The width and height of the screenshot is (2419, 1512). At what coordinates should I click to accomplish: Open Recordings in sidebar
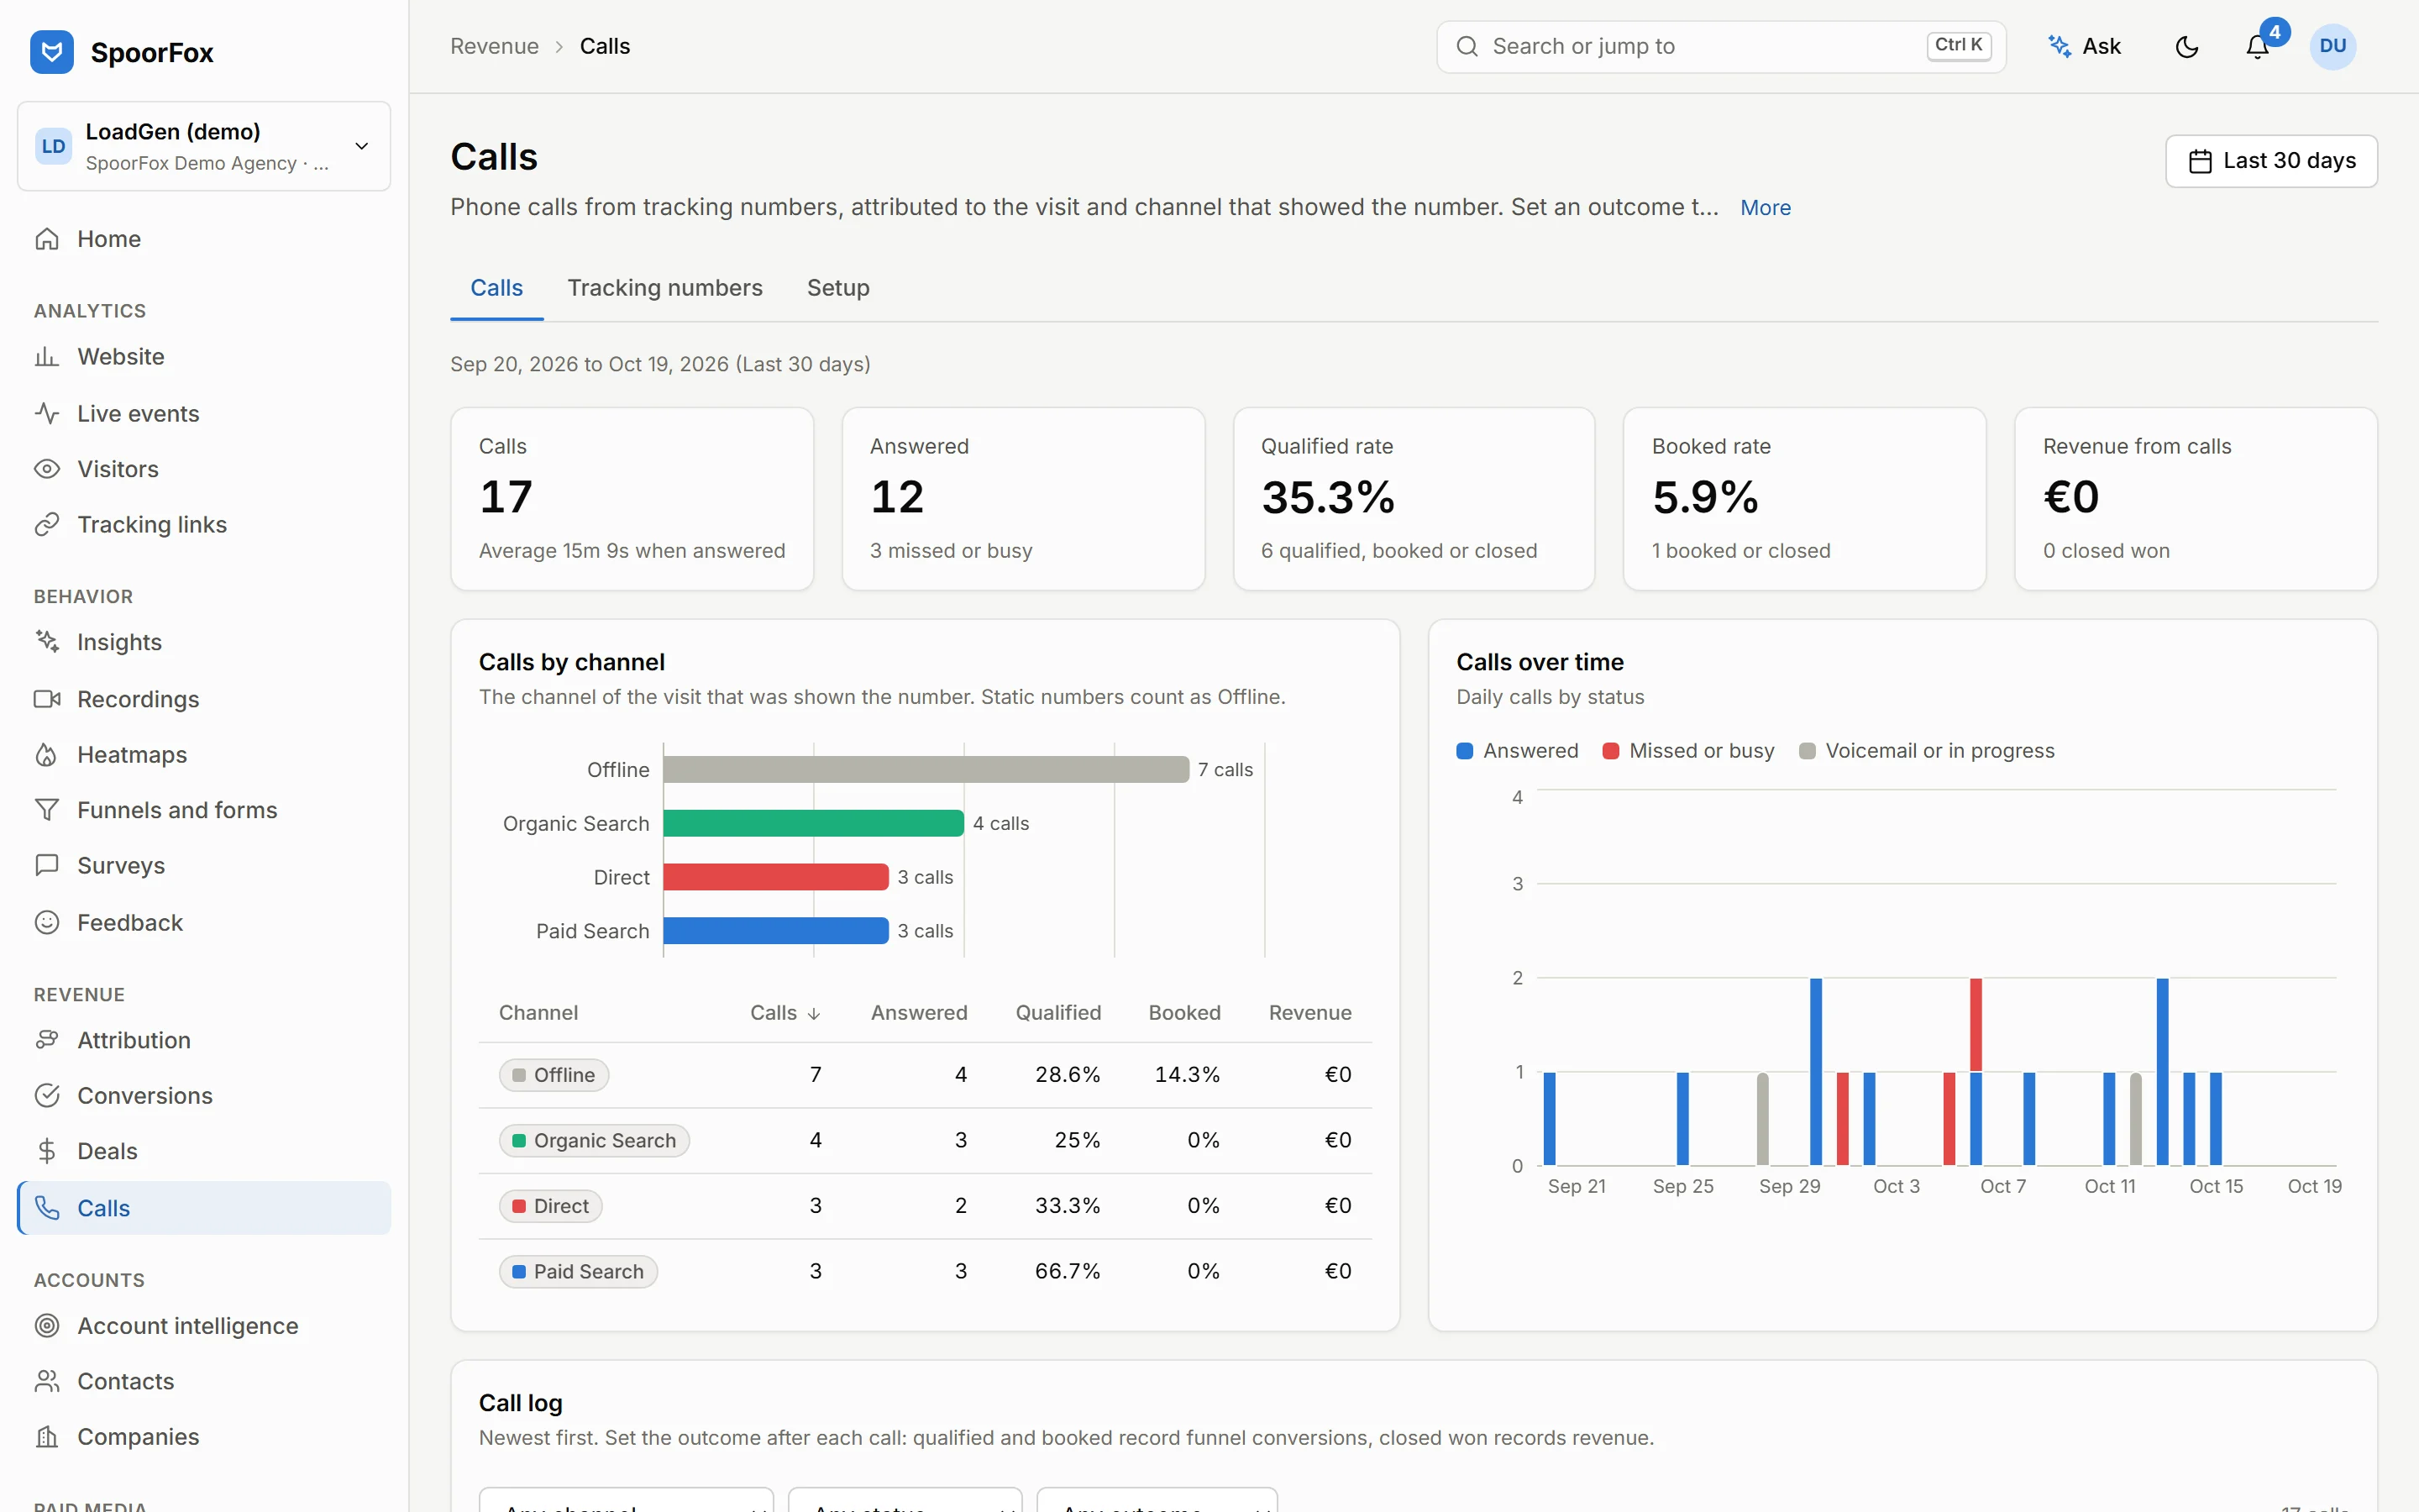[x=204, y=699]
